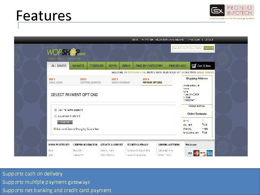Click the Pronto Infotech logo
Screen dimensions: 260x195
pyautogui.click(x=232, y=12)
